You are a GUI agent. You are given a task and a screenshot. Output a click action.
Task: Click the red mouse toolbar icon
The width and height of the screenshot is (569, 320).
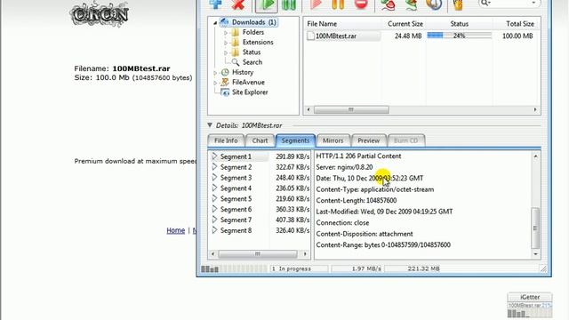tap(388, 4)
